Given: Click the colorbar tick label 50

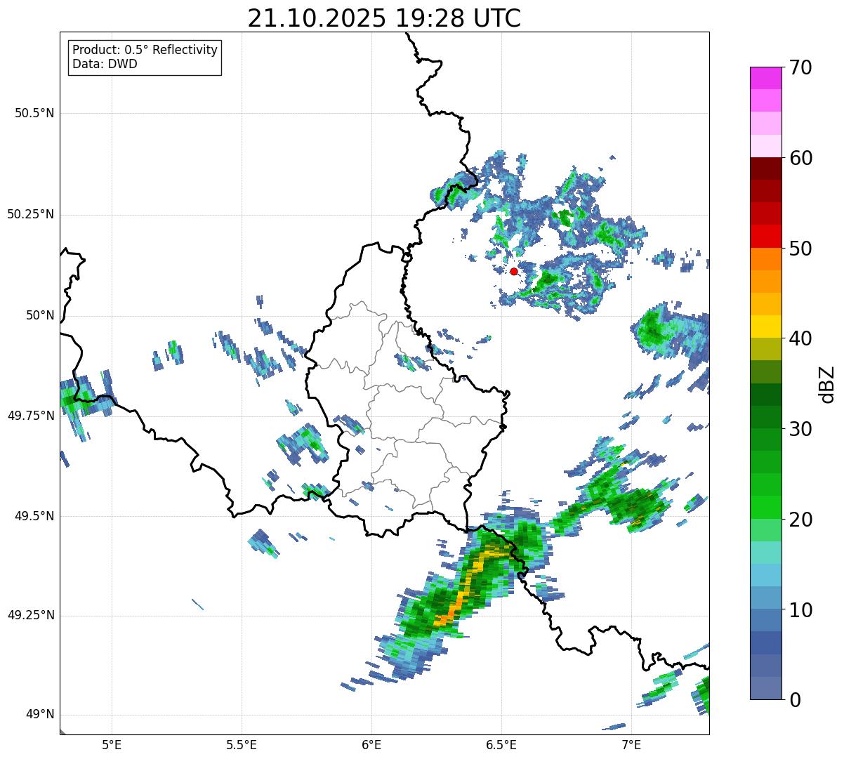Looking at the screenshot, I should point(801,249).
